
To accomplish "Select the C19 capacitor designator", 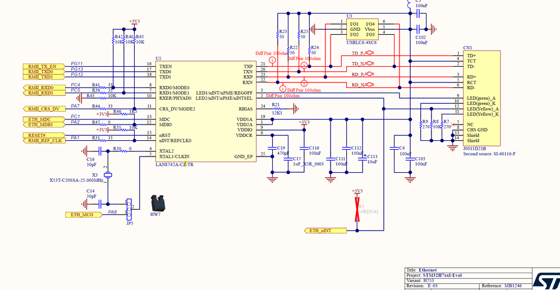I will [x=281, y=148].
